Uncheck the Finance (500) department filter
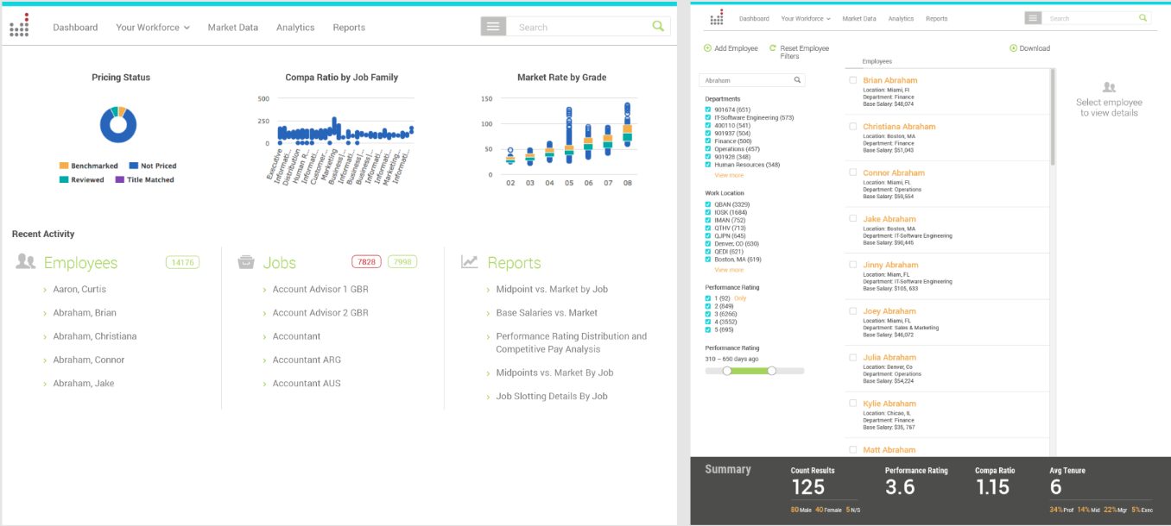The height and width of the screenshot is (526, 1171). pyautogui.click(x=708, y=141)
